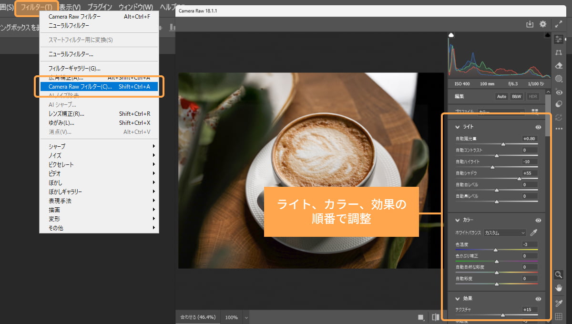Open the Red Eye removal tool
Viewport: 572px width, 324px height.
point(559,91)
